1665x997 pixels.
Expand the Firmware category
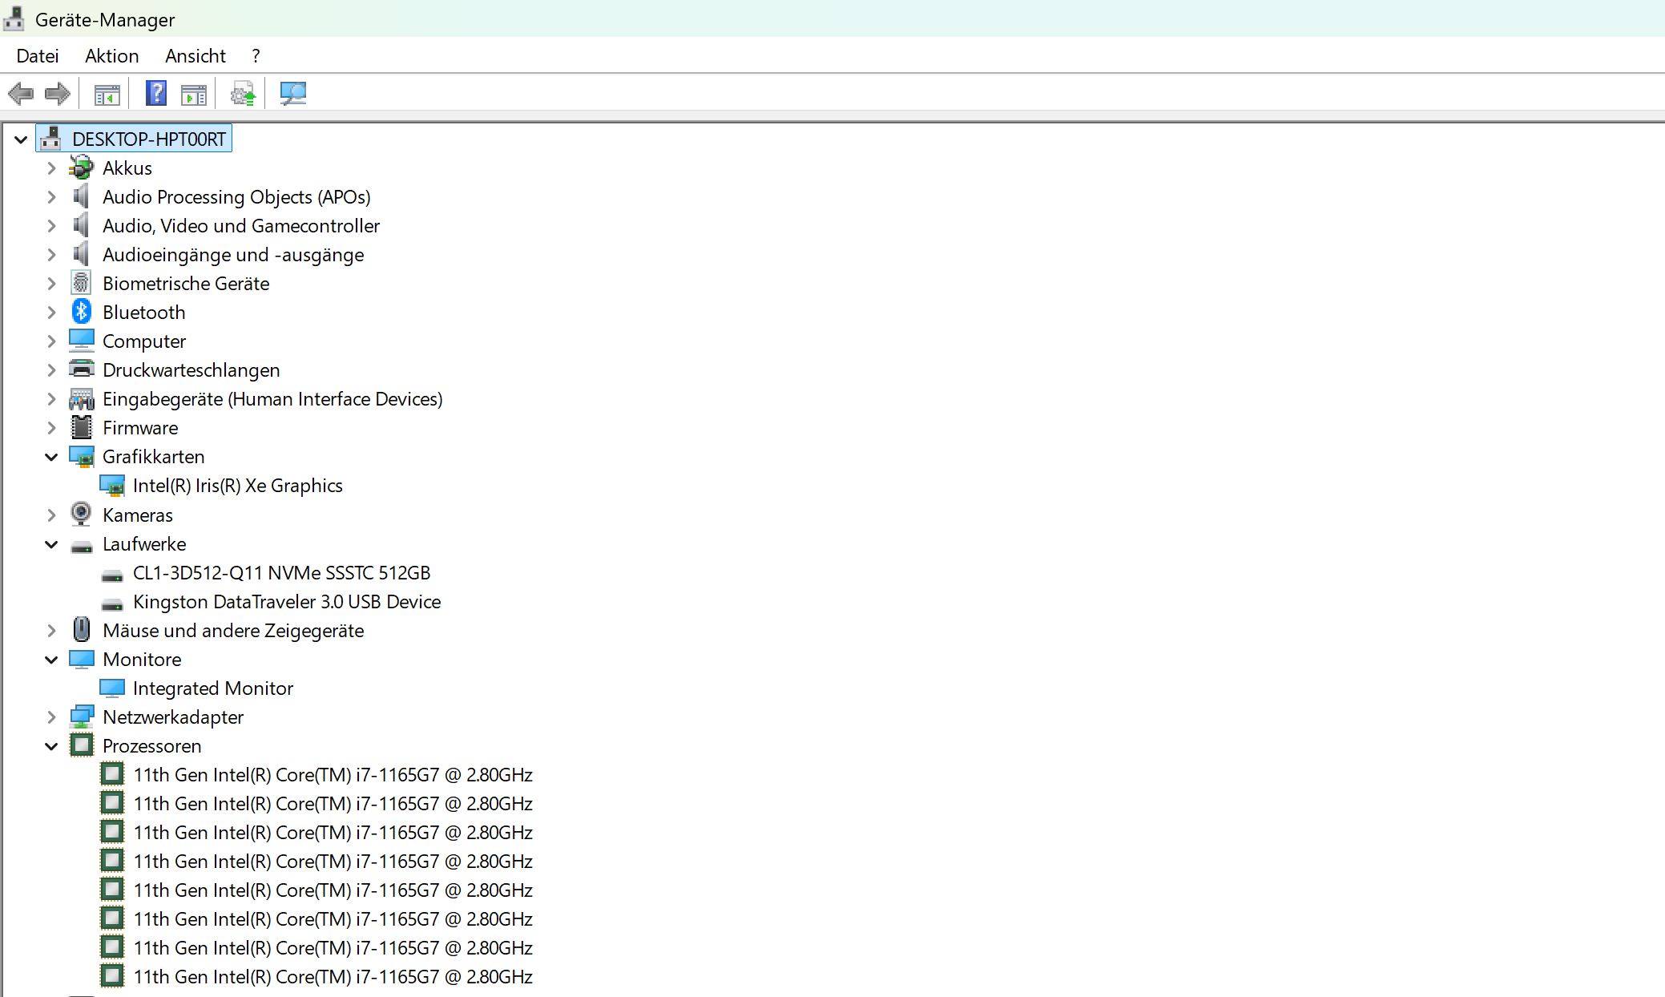(51, 428)
